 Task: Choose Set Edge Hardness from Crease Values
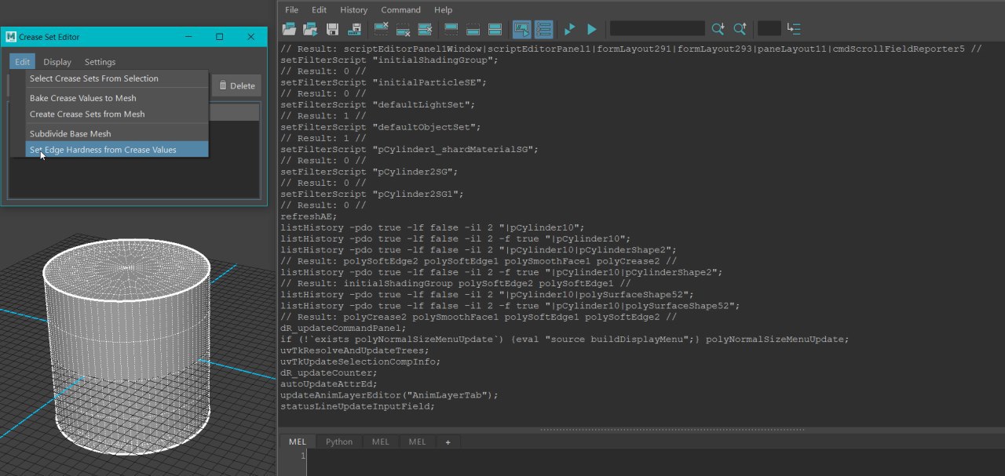pyautogui.click(x=117, y=149)
